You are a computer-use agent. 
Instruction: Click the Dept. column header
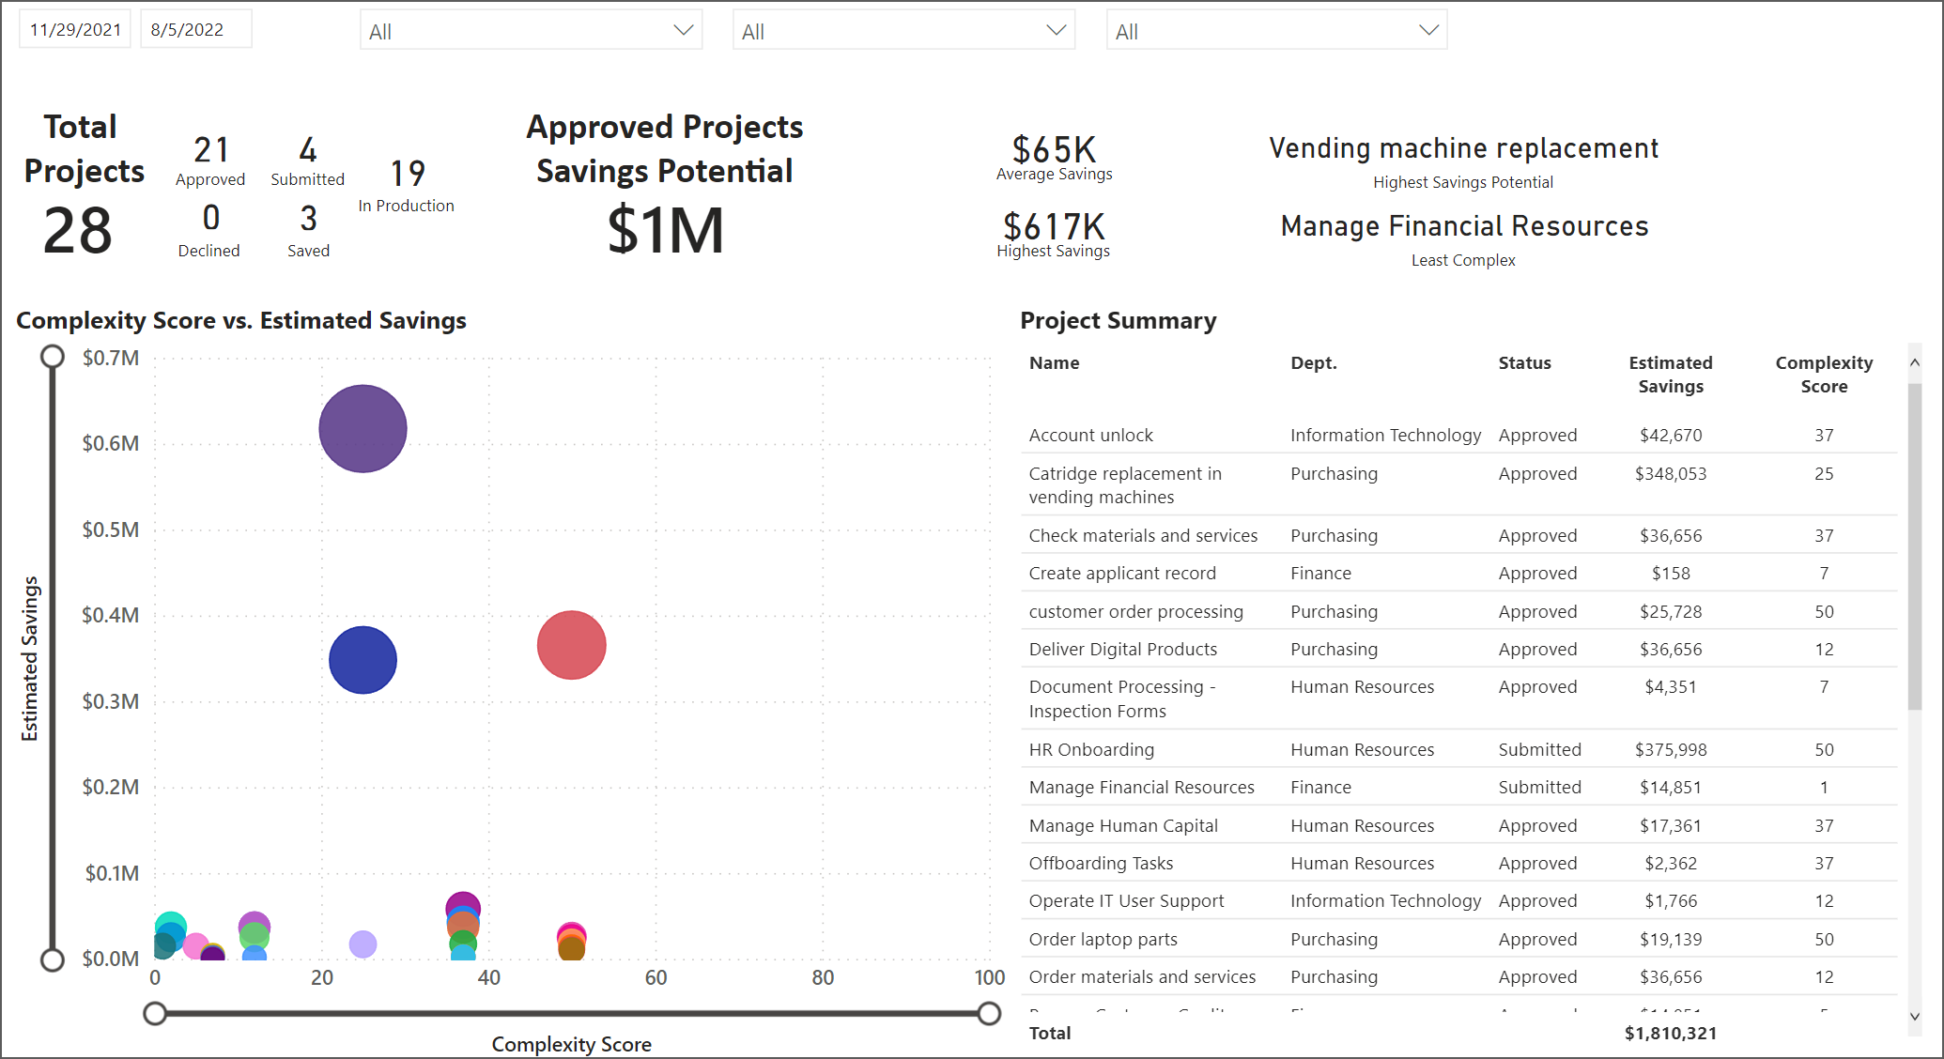click(1313, 363)
